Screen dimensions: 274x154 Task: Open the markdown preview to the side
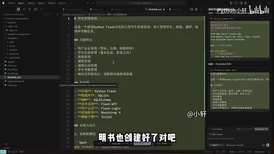191,9
